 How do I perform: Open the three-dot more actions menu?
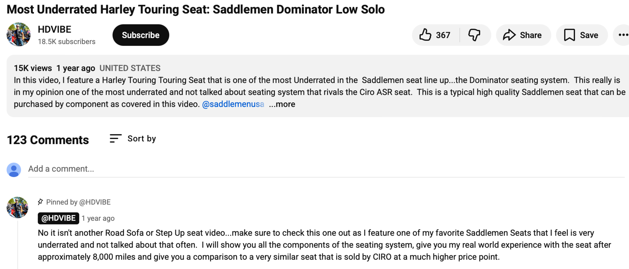(x=623, y=35)
